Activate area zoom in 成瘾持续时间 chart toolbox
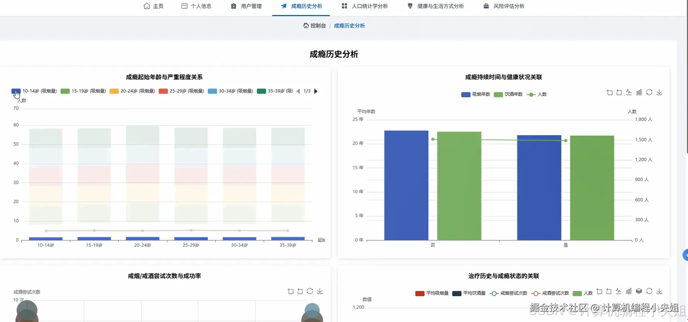Image resolution: width=688 pixels, height=322 pixels. [610, 92]
